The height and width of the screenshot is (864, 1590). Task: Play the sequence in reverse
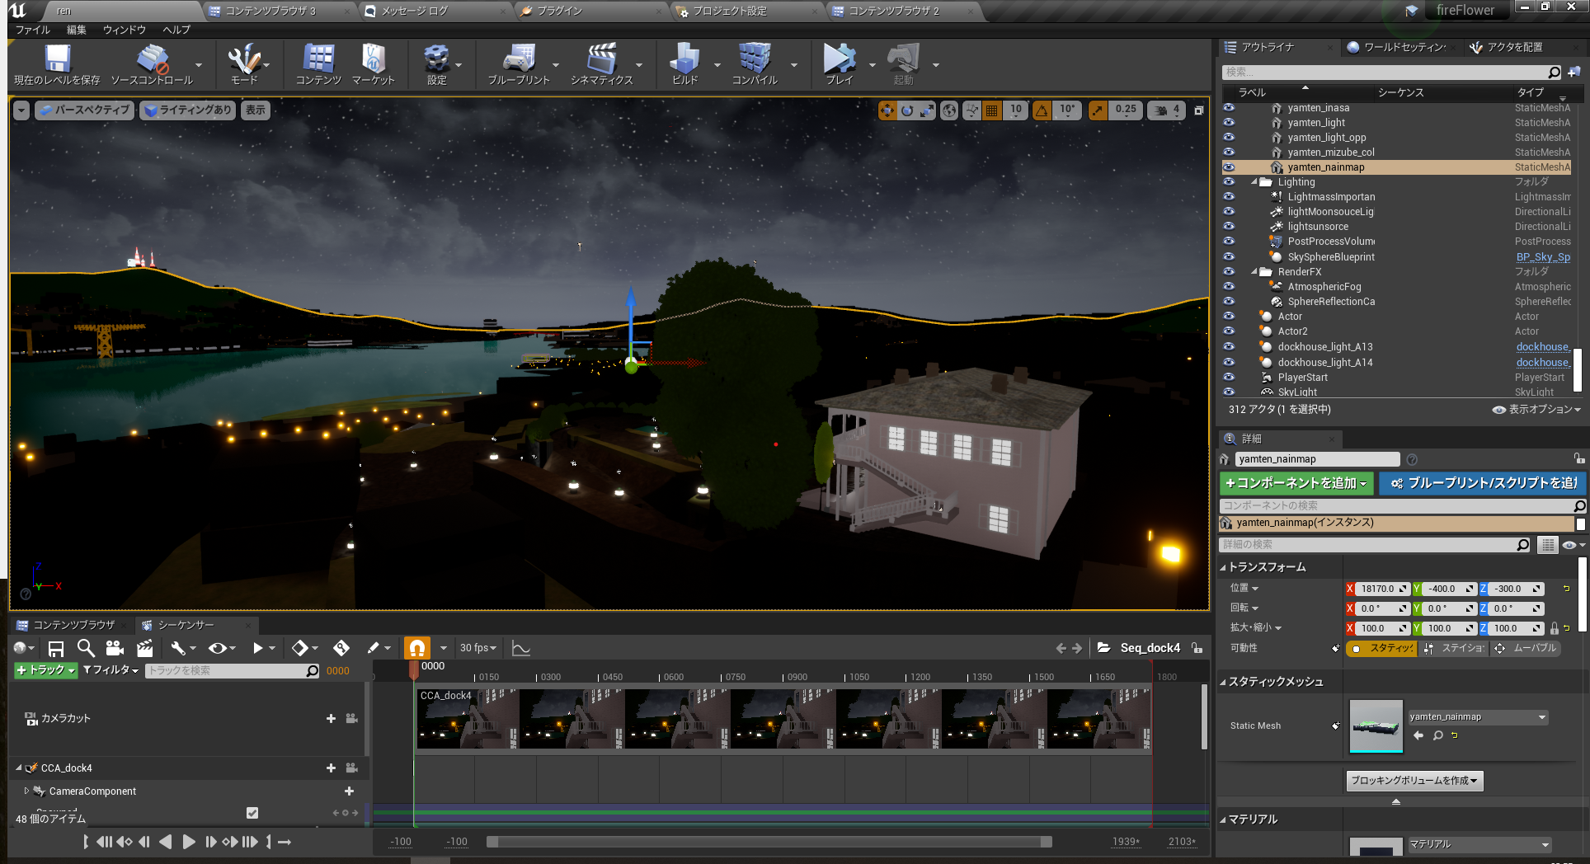pyautogui.click(x=166, y=842)
